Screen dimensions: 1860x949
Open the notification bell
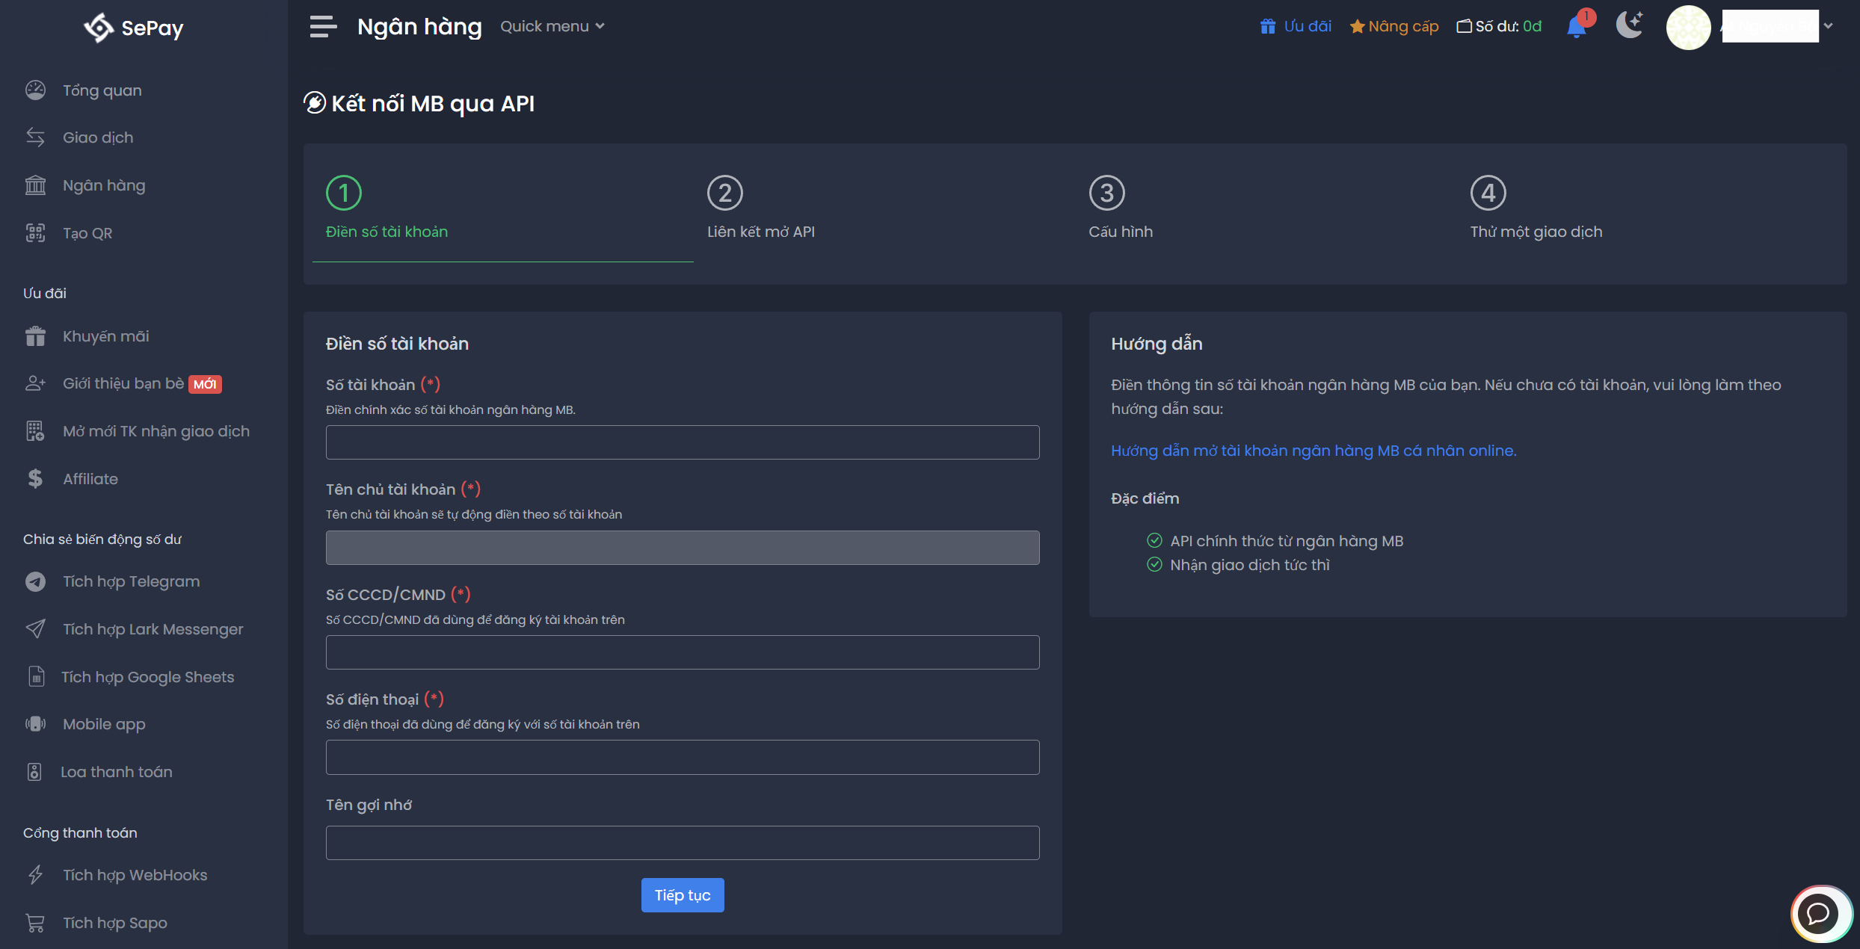tap(1576, 28)
